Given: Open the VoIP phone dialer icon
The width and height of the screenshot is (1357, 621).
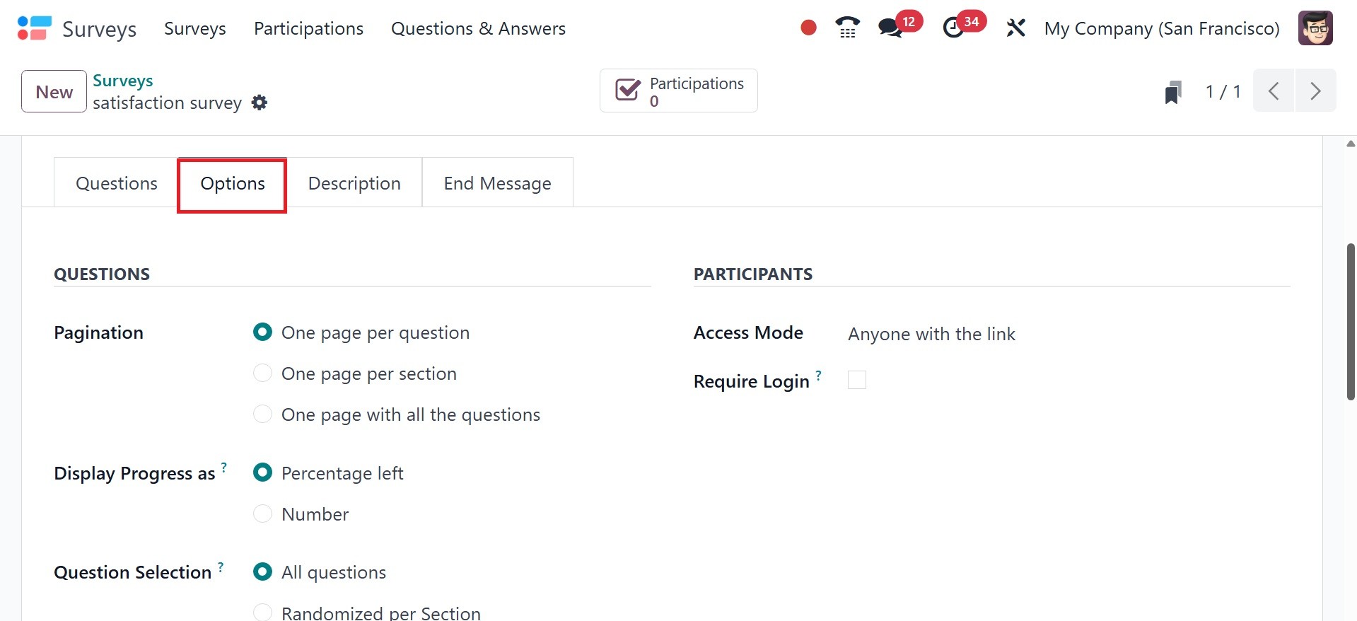Looking at the screenshot, I should tap(847, 28).
